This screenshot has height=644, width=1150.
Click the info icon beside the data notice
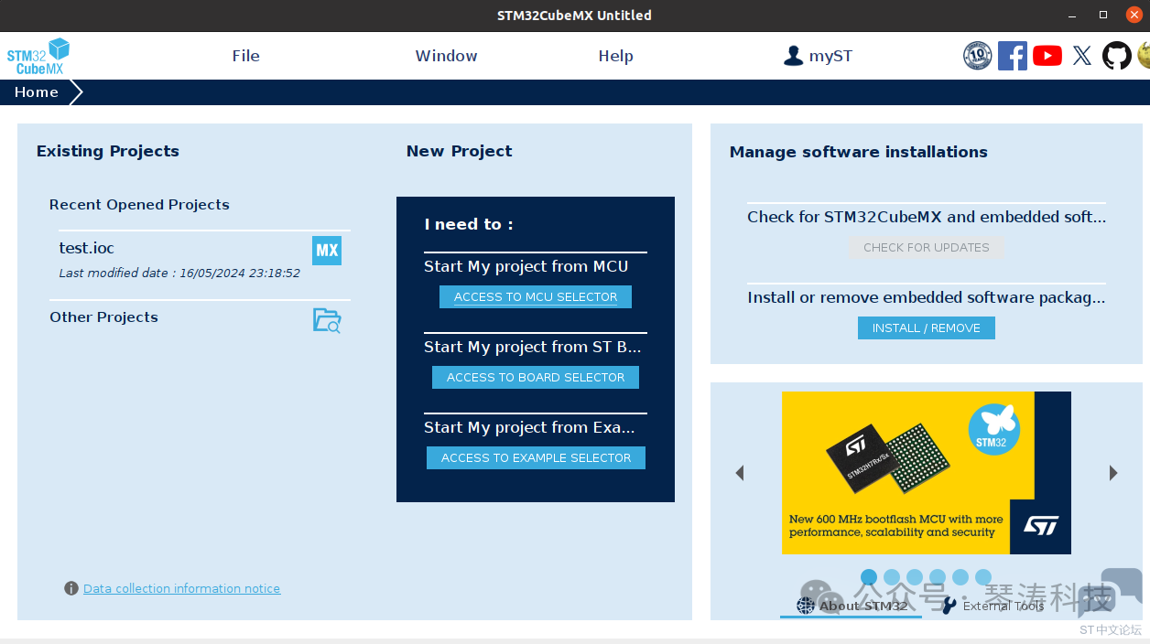coord(71,588)
